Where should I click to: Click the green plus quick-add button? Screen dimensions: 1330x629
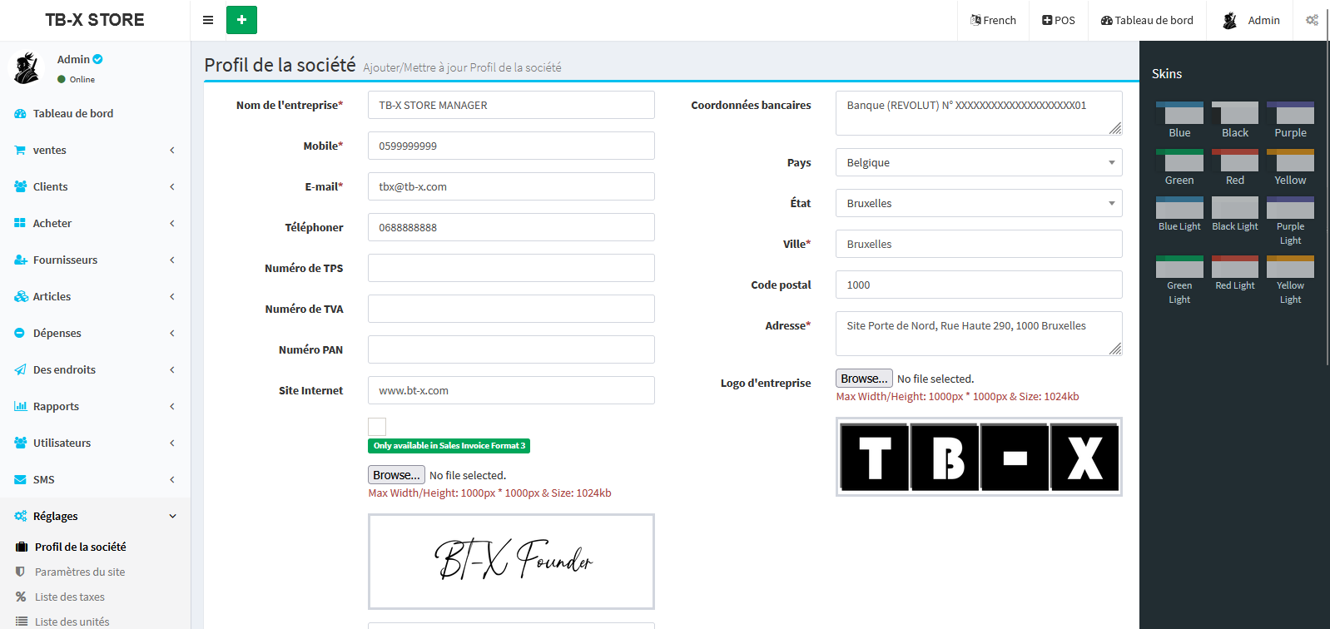pyautogui.click(x=241, y=20)
